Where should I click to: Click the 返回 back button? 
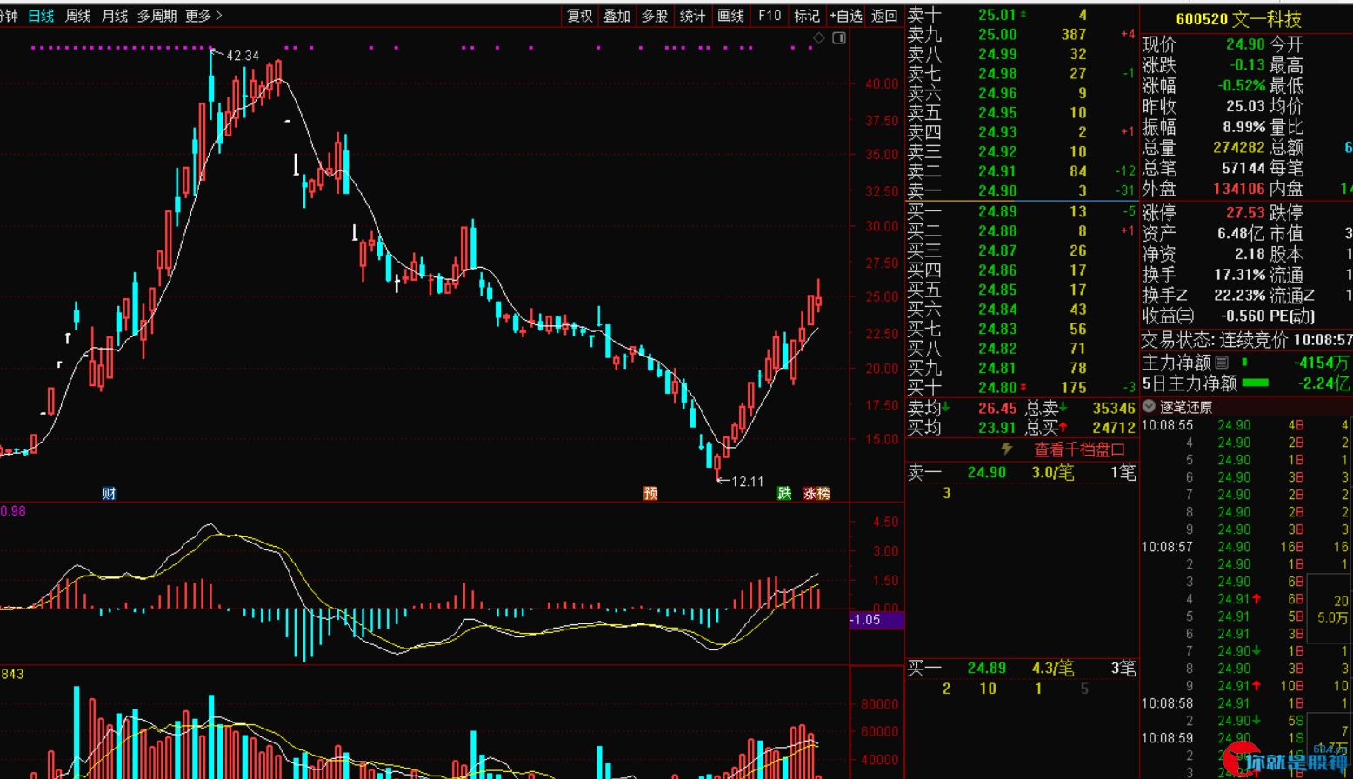pyautogui.click(x=884, y=16)
